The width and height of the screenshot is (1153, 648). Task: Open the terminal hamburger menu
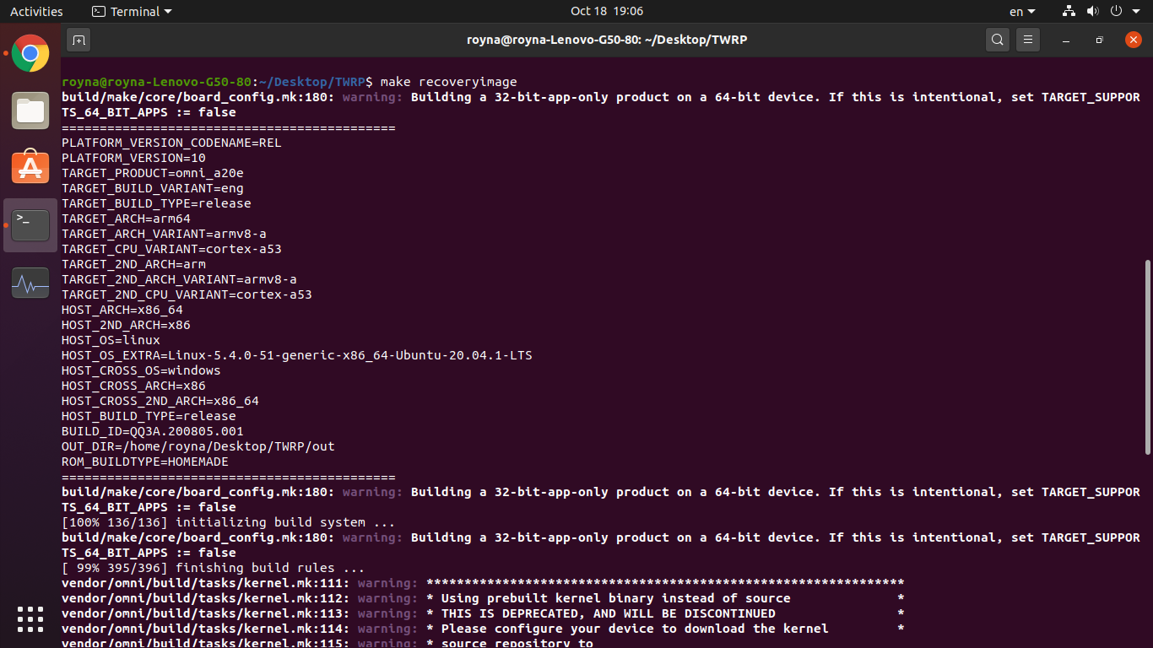coord(1027,40)
